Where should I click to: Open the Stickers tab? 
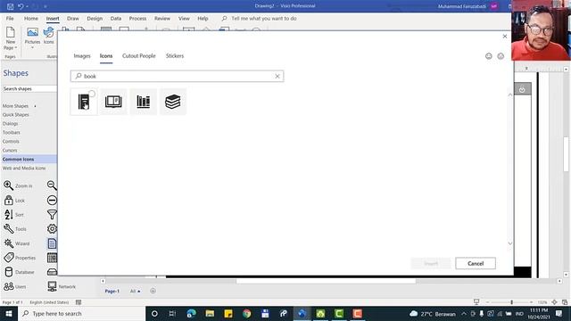tap(175, 55)
